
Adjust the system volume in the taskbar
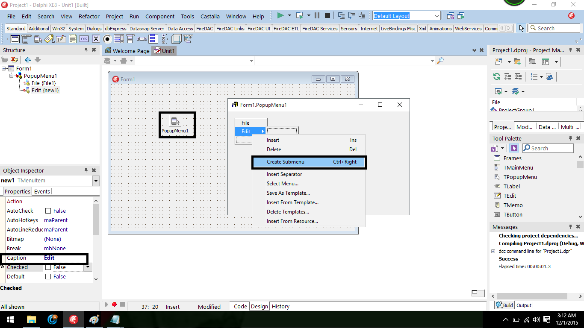click(x=536, y=319)
